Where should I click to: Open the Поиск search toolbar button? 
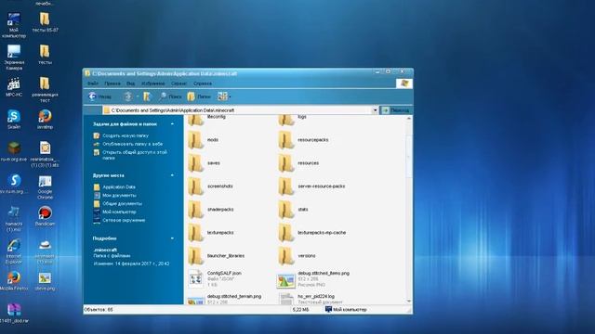point(170,96)
